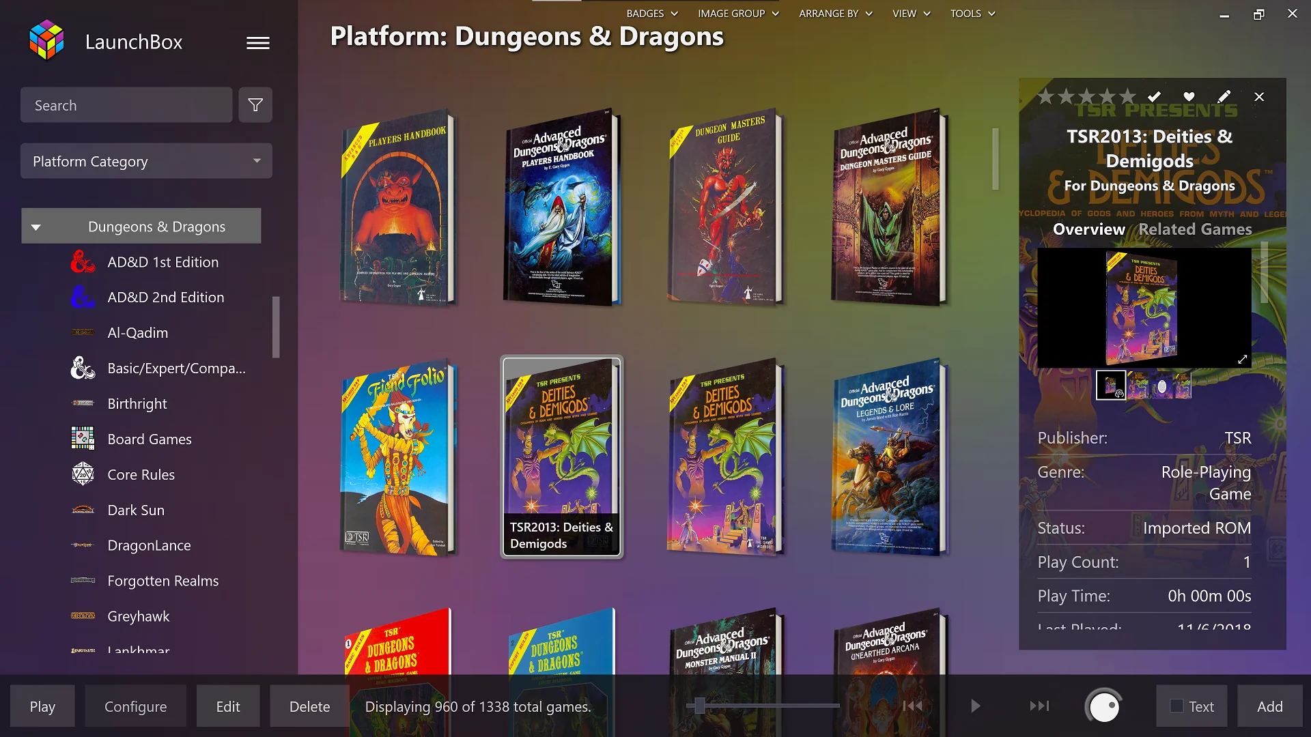Toggle favorite heart icon in details panel

[x=1189, y=97]
